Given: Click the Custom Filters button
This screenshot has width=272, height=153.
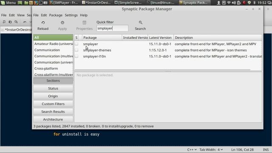Looking at the screenshot, I should pyautogui.click(x=53, y=104).
